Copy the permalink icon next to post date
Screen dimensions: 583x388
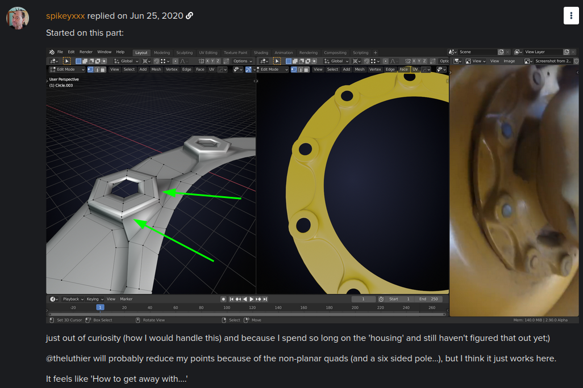tap(189, 16)
